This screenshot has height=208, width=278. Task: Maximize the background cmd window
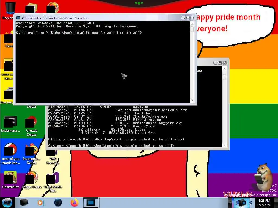coord(220,63)
